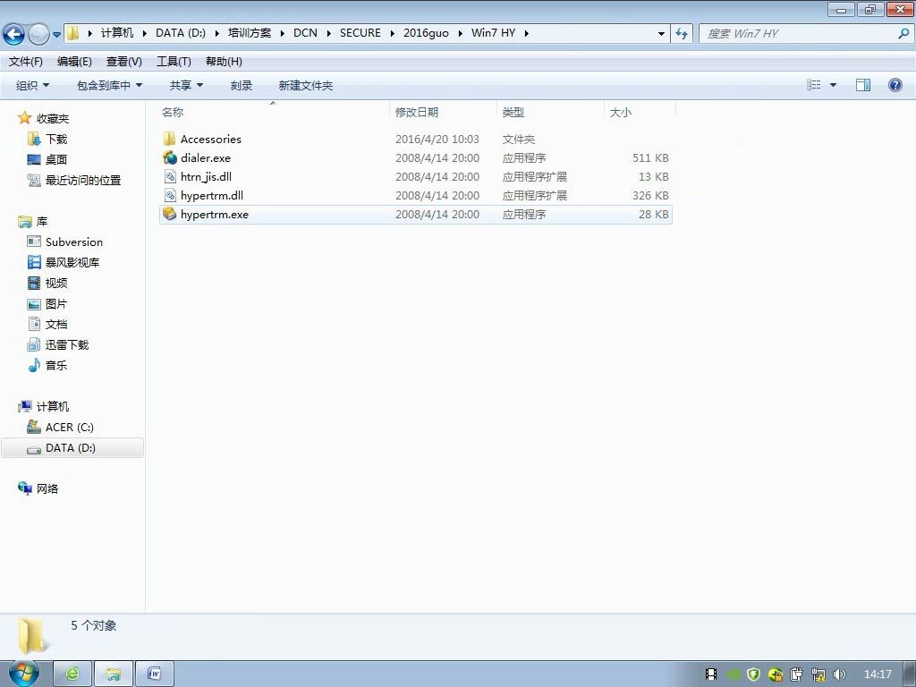Click the folder icon in address bar
The image size is (916, 687).
(73, 33)
